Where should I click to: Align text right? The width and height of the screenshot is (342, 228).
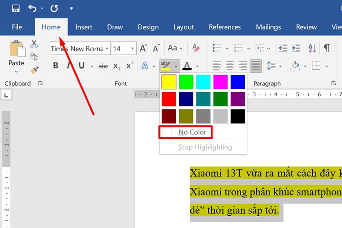[x=243, y=66]
